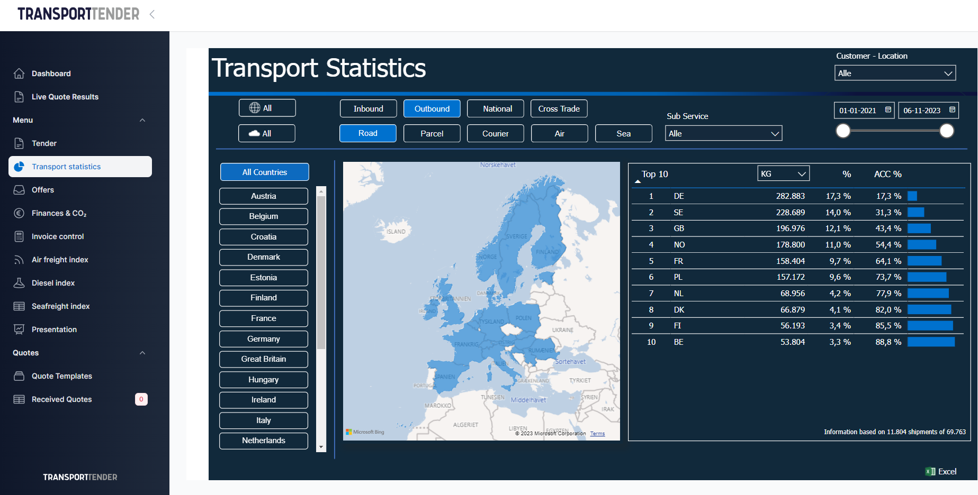Click the Diesel index flask icon
978x495 pixels.
[19, 283]
